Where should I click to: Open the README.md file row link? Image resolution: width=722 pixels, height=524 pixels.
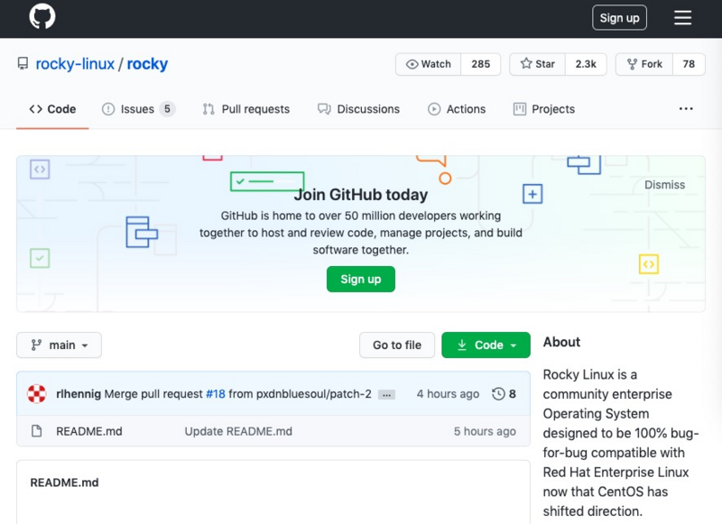[89, 431]
